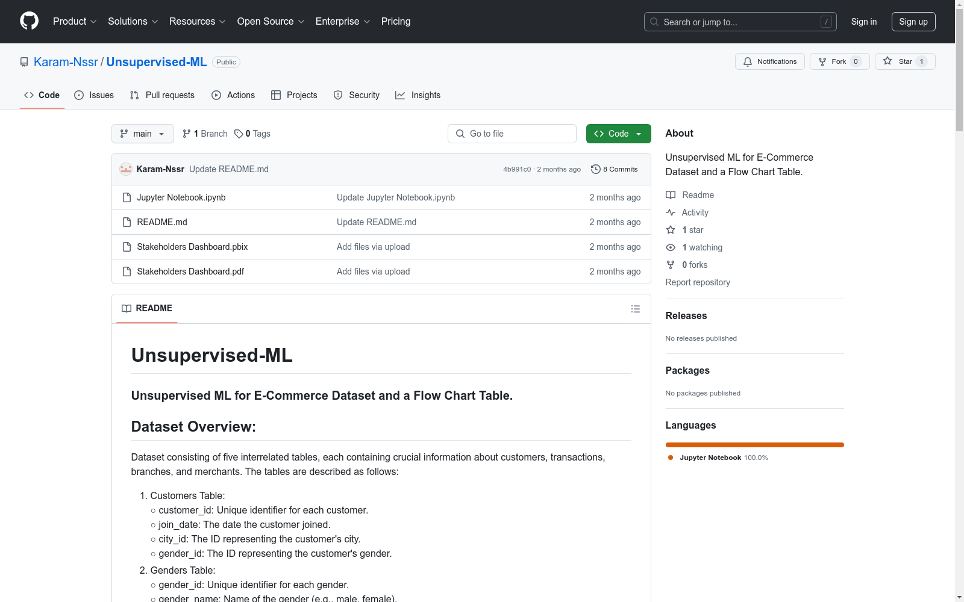The height and width of the screenshot is (602, 964).
Task: Open the green Code dropdown
Action: [x=618, y=134]
